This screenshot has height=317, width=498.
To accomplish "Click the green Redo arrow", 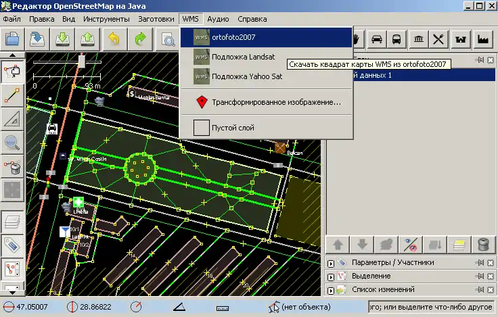I will (x=140, y=39).
